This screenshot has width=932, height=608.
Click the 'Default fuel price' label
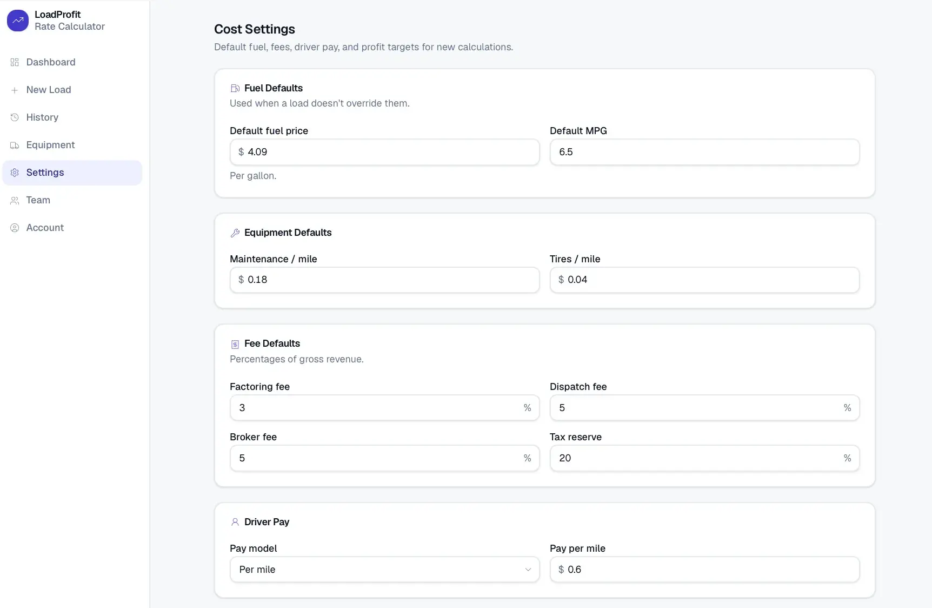click(x=269, y=131)
